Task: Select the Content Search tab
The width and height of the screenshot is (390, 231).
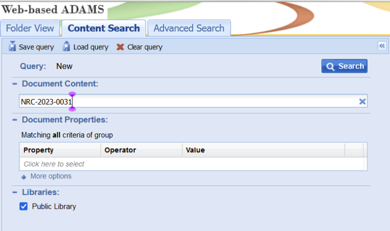Action: pos(104,28)
